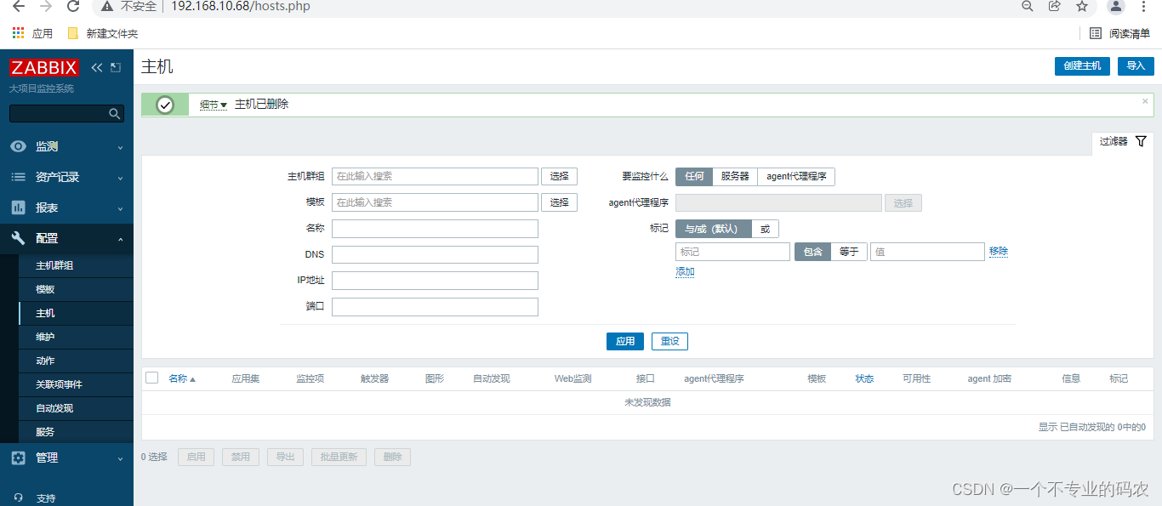
Task: Focus the IP地址 filter input
Action: (x=435, y=281)
